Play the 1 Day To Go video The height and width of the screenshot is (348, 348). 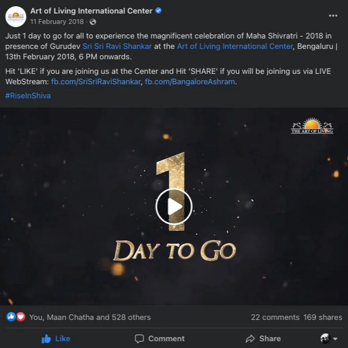(174, 207)
